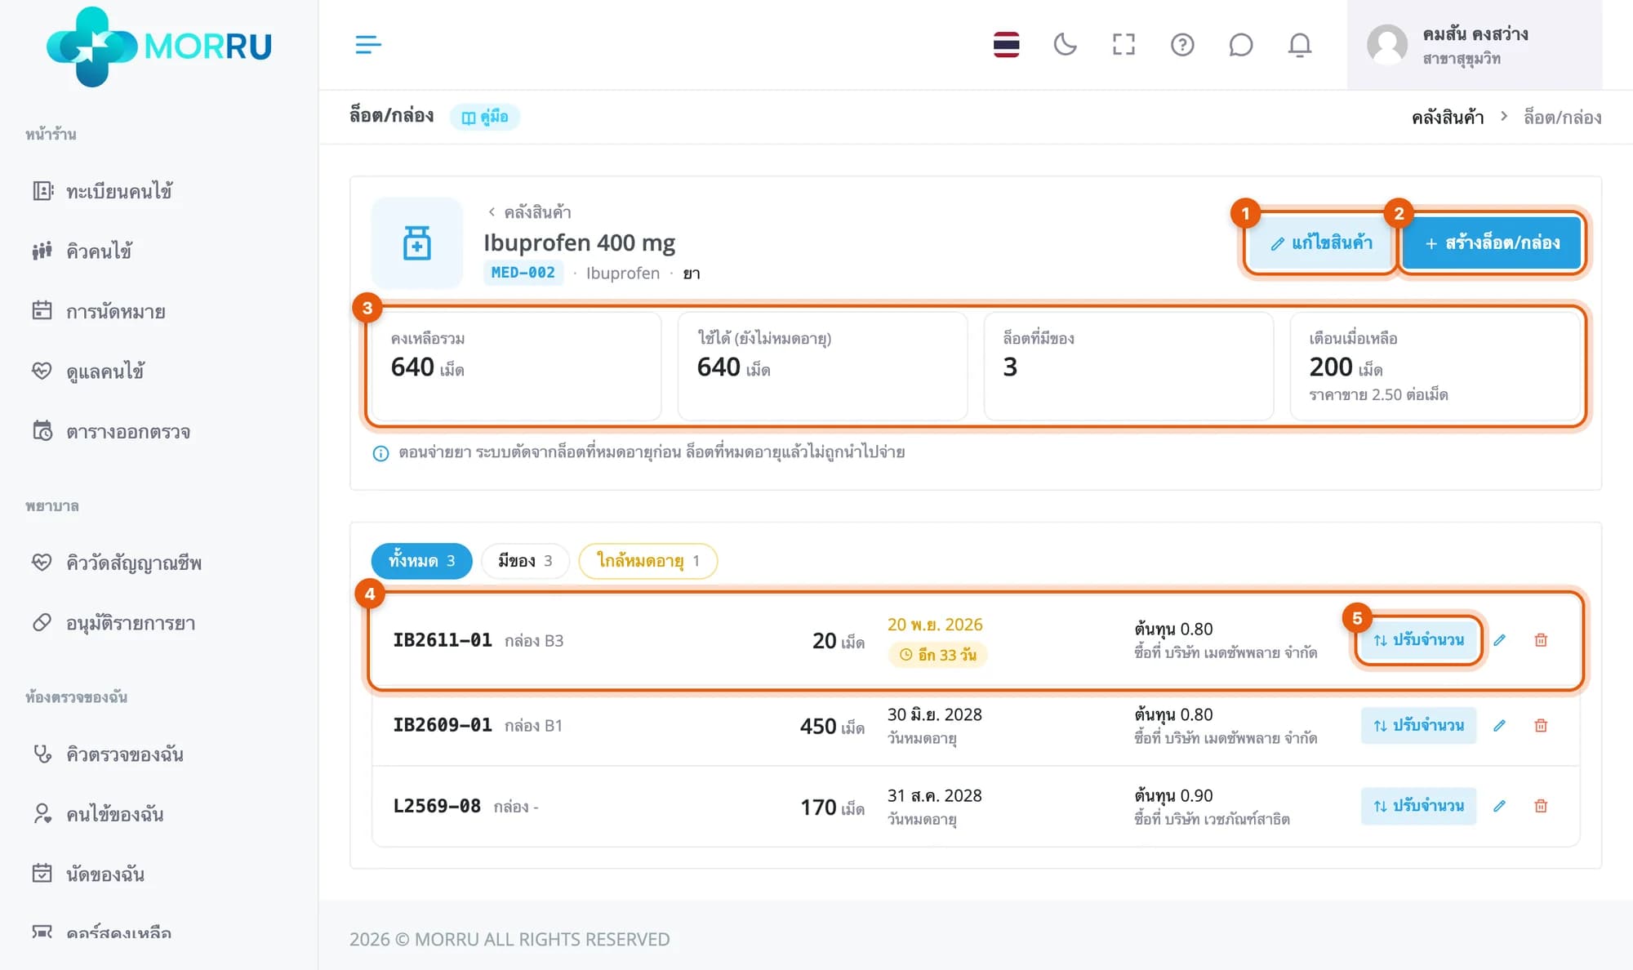Delete lot L2569-08 with the trash icon

click(x=1541, y=806)
